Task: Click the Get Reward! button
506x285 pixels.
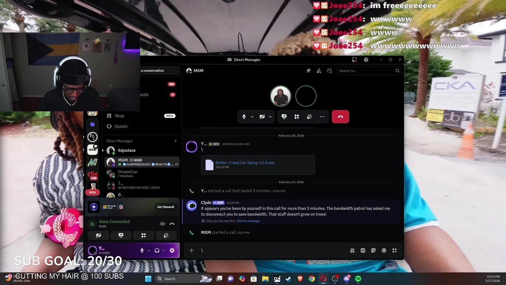Action: (166, 207)
